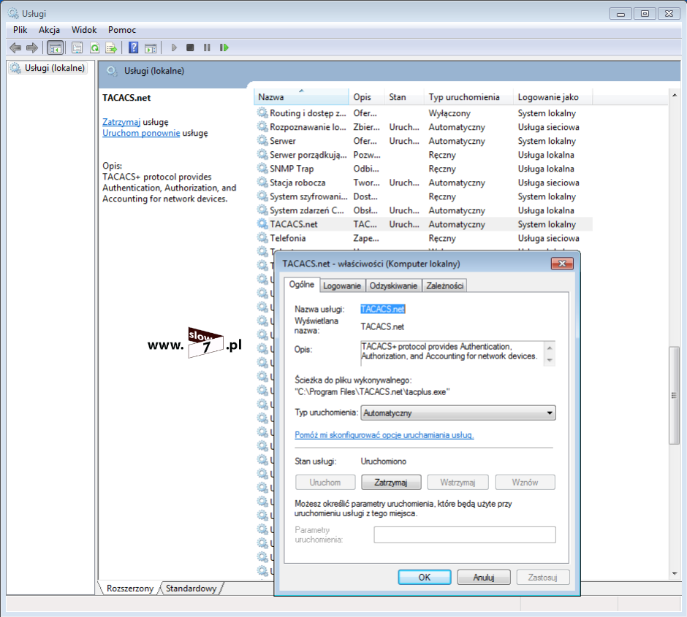The width and height of the screenshot is (687, 617).
Task: Click the Wstrzymaj button
Action: 458,482
